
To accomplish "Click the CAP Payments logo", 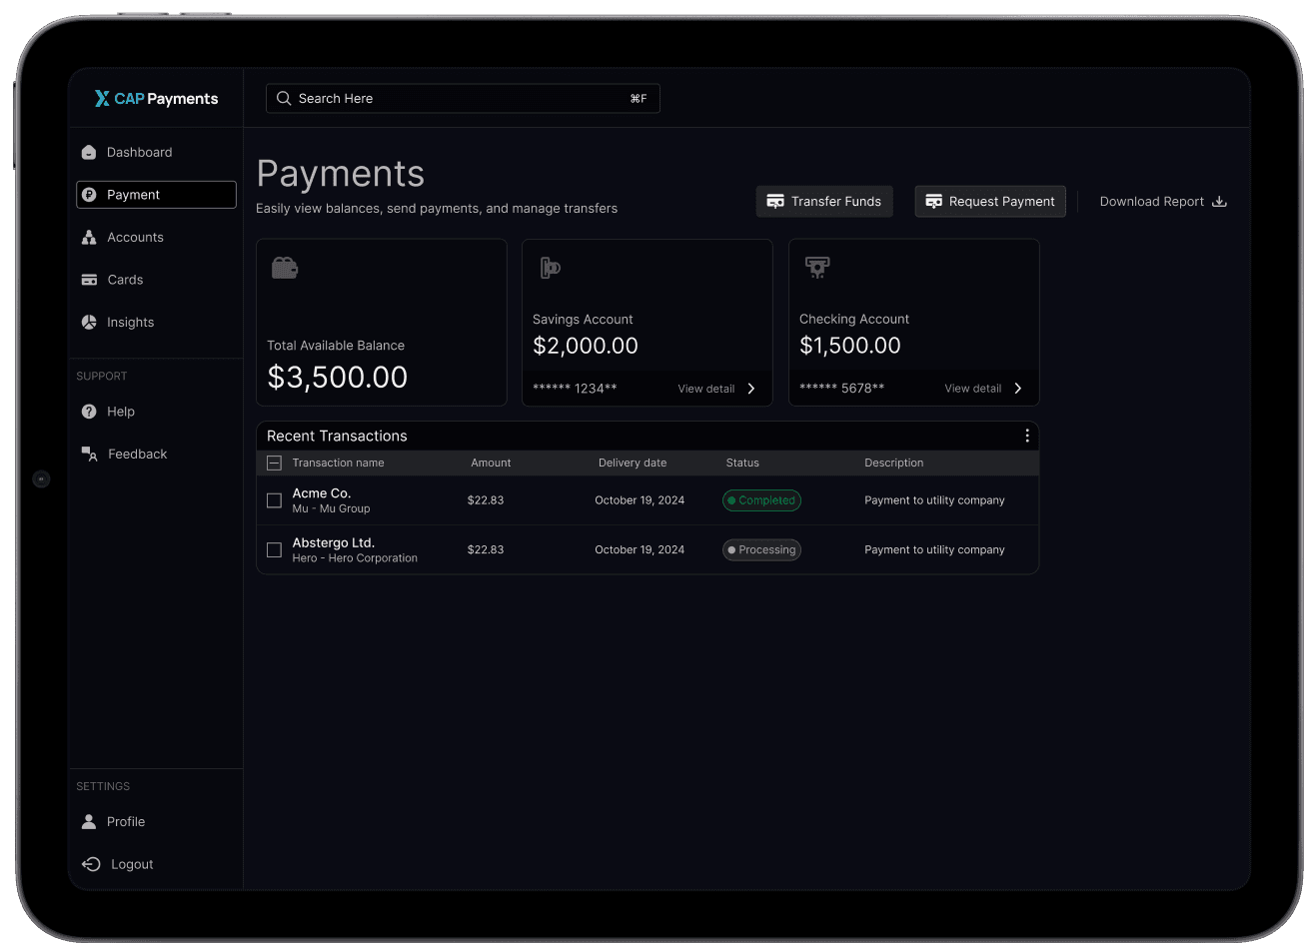I will [155, 98].
